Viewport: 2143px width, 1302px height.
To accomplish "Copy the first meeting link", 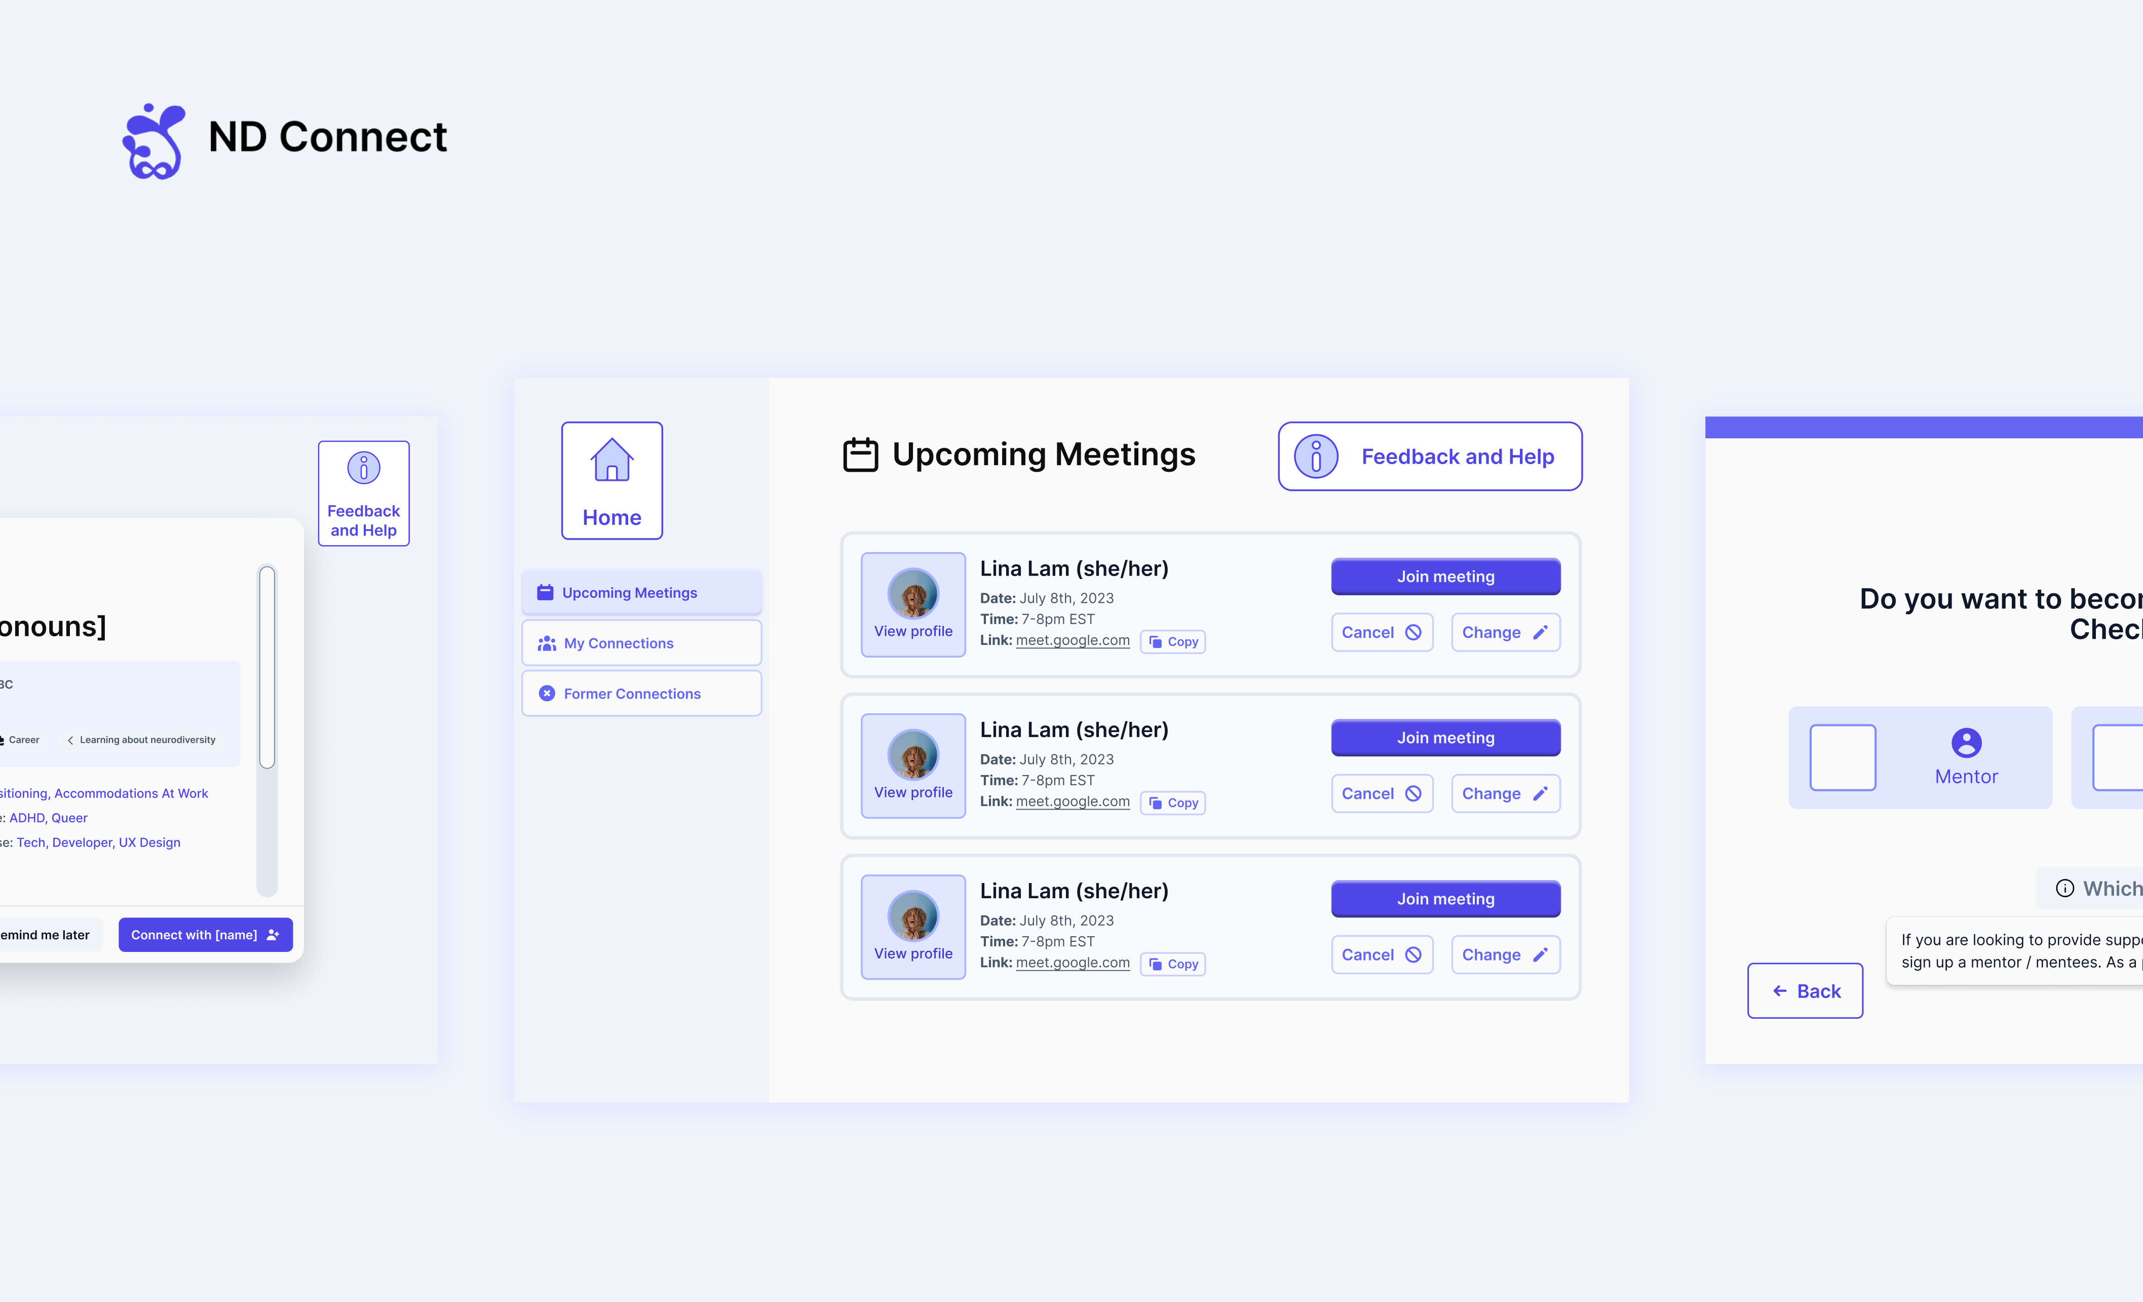I will [x=1172, y=642].
